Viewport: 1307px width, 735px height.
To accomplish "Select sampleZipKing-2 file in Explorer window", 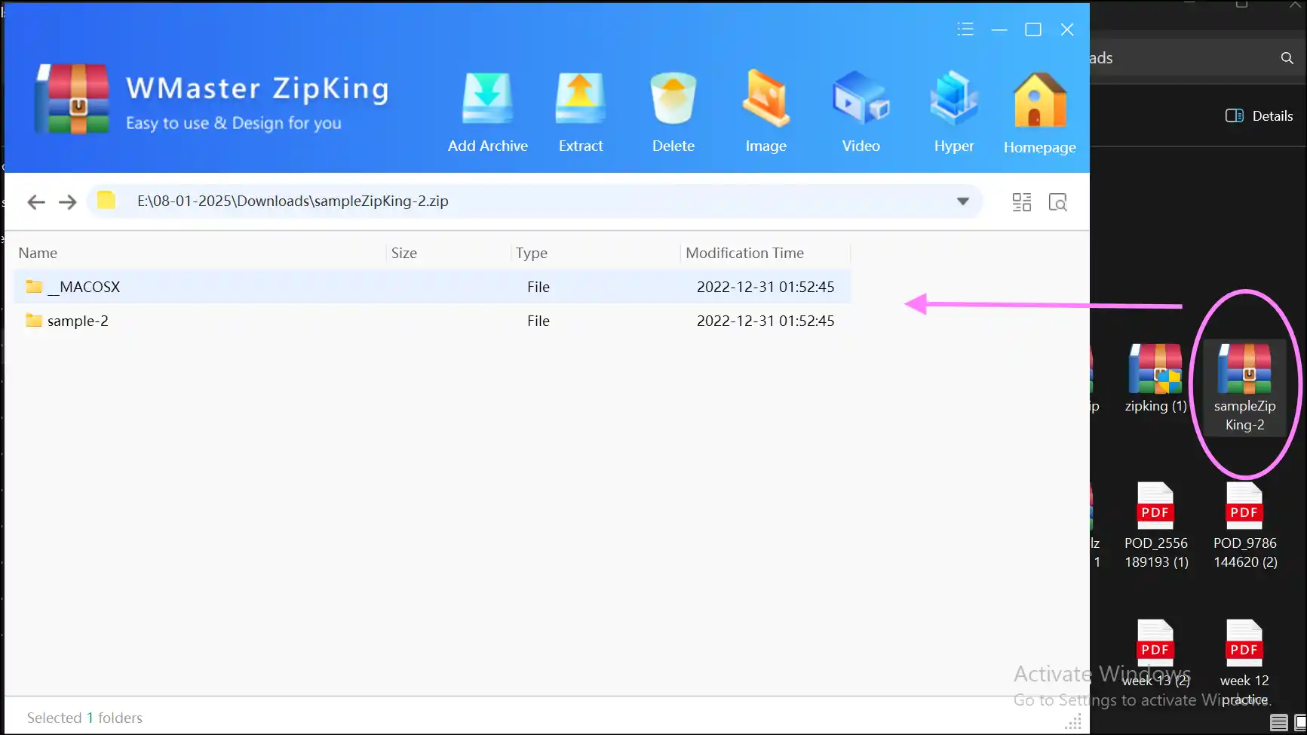I will (x=1245, y=387).
